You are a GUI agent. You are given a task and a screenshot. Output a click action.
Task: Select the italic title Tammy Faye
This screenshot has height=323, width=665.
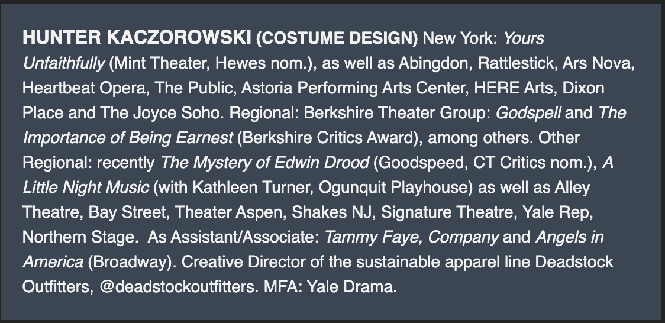pyautogui.click(x=373, y=237)
